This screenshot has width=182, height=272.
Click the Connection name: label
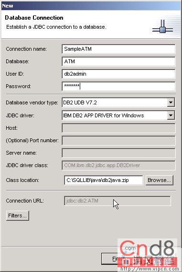26,49
